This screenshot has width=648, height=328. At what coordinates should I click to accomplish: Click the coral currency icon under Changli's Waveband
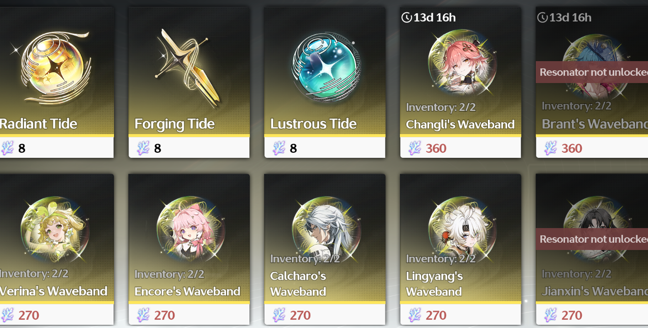(x=415, y=148)
